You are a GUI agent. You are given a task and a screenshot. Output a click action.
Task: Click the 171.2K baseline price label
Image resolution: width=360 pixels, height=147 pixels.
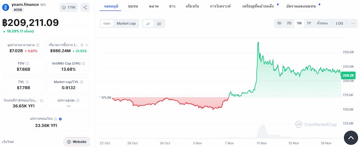click(106, 98)
